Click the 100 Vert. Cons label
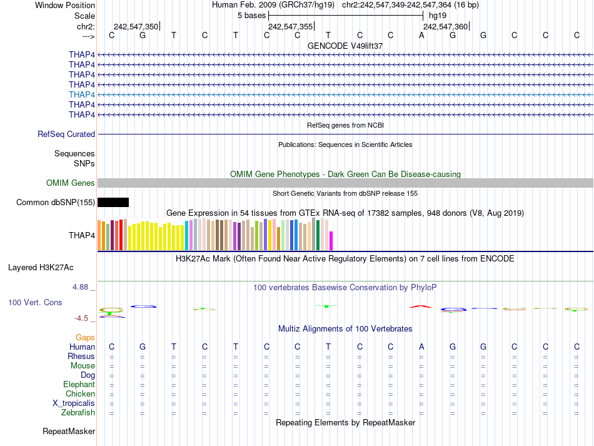Image resolution: width=594 pixels, height=446 pixels. pos(35,302)
